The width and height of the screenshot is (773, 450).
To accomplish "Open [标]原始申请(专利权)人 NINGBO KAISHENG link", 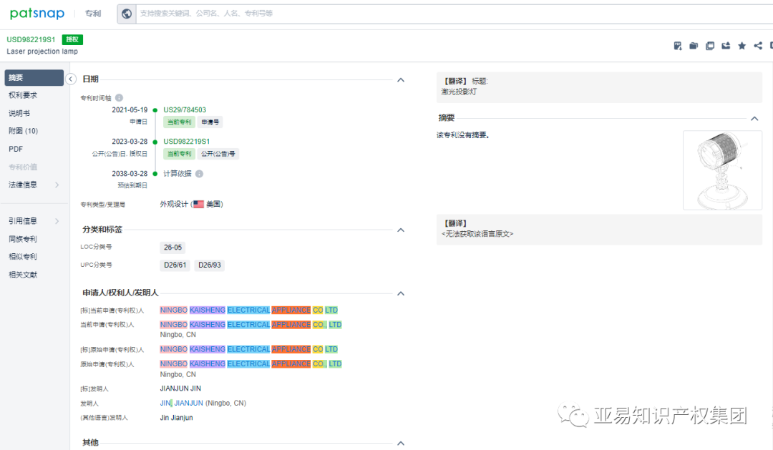I will [248, 349].
